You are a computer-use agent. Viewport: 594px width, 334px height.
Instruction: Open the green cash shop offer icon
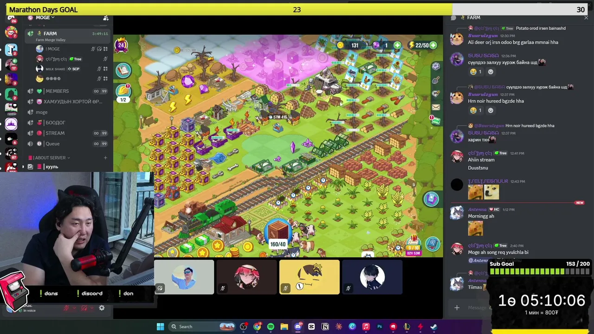coord(436,121)
